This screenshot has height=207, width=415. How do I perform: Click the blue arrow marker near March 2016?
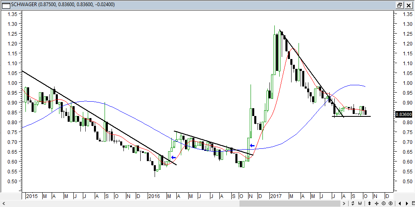(173, 157)
